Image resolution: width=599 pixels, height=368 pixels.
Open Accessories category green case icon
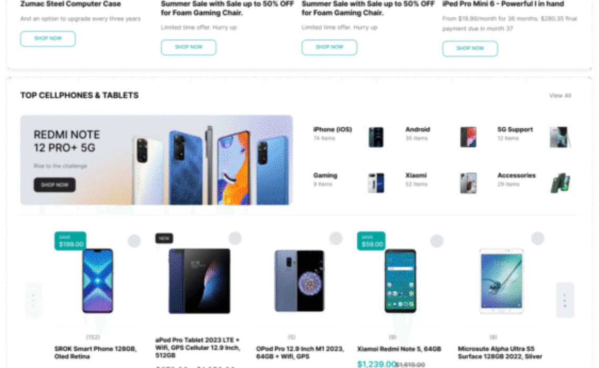point(561,182)
